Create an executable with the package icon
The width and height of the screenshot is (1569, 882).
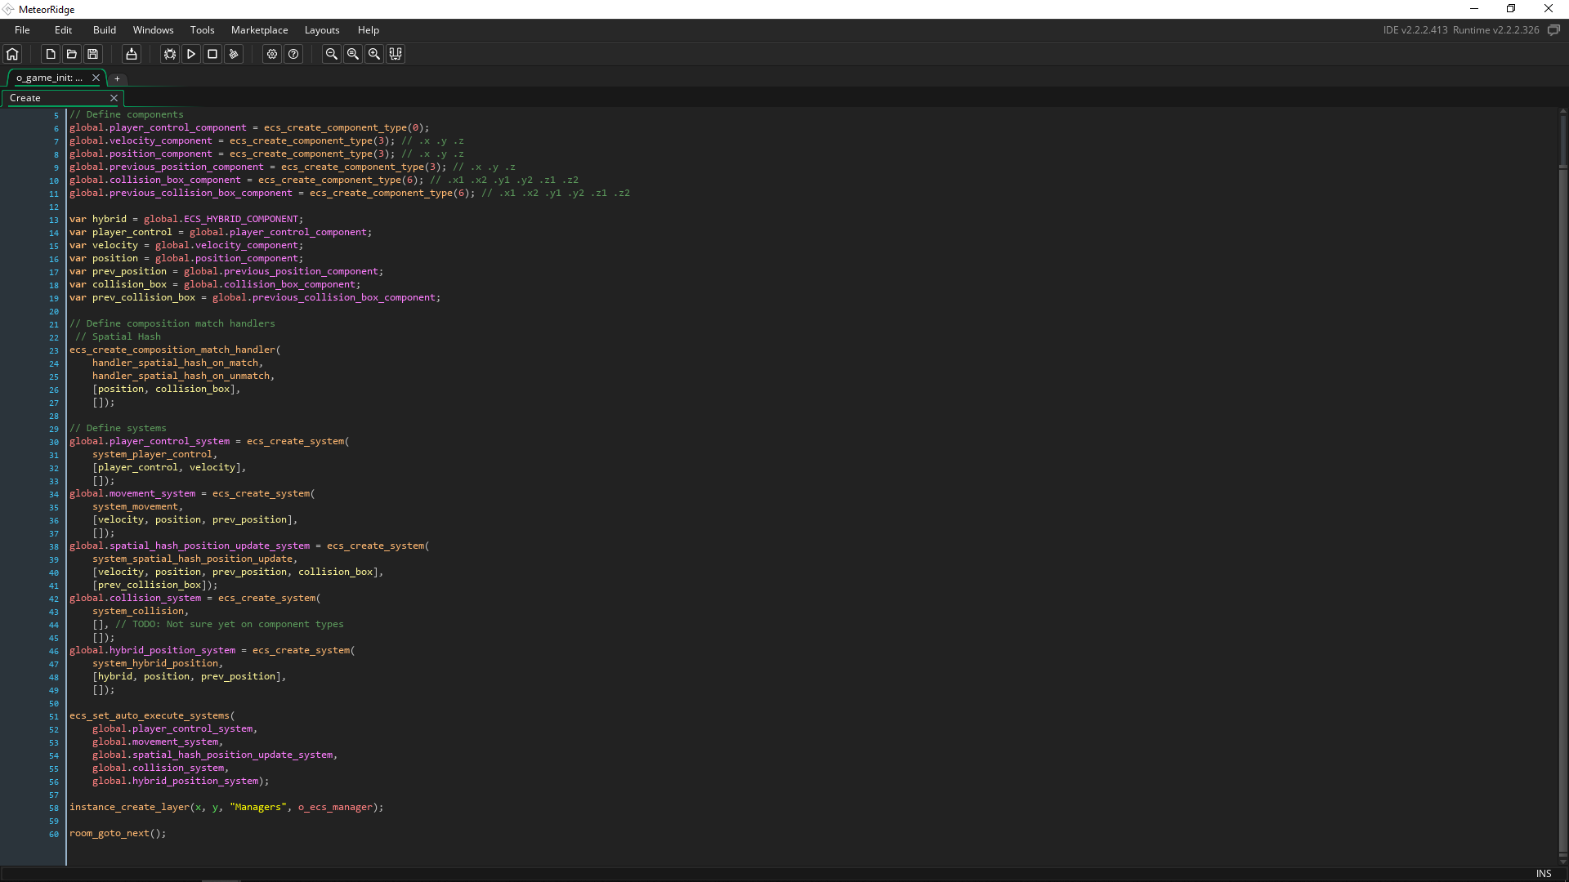click(x=130, y=54)
